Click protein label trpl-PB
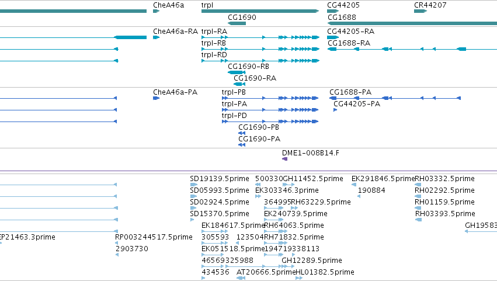 [234, 92]
